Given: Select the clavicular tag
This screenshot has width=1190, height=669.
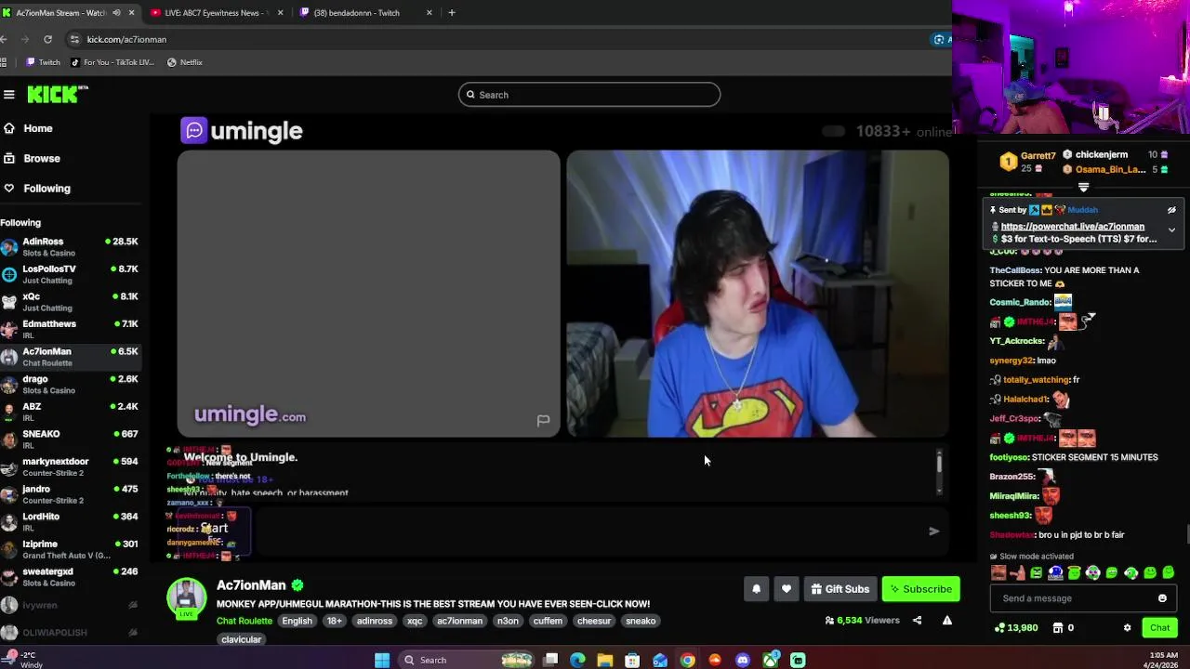Looking at the screenshot, I should 242,639.
